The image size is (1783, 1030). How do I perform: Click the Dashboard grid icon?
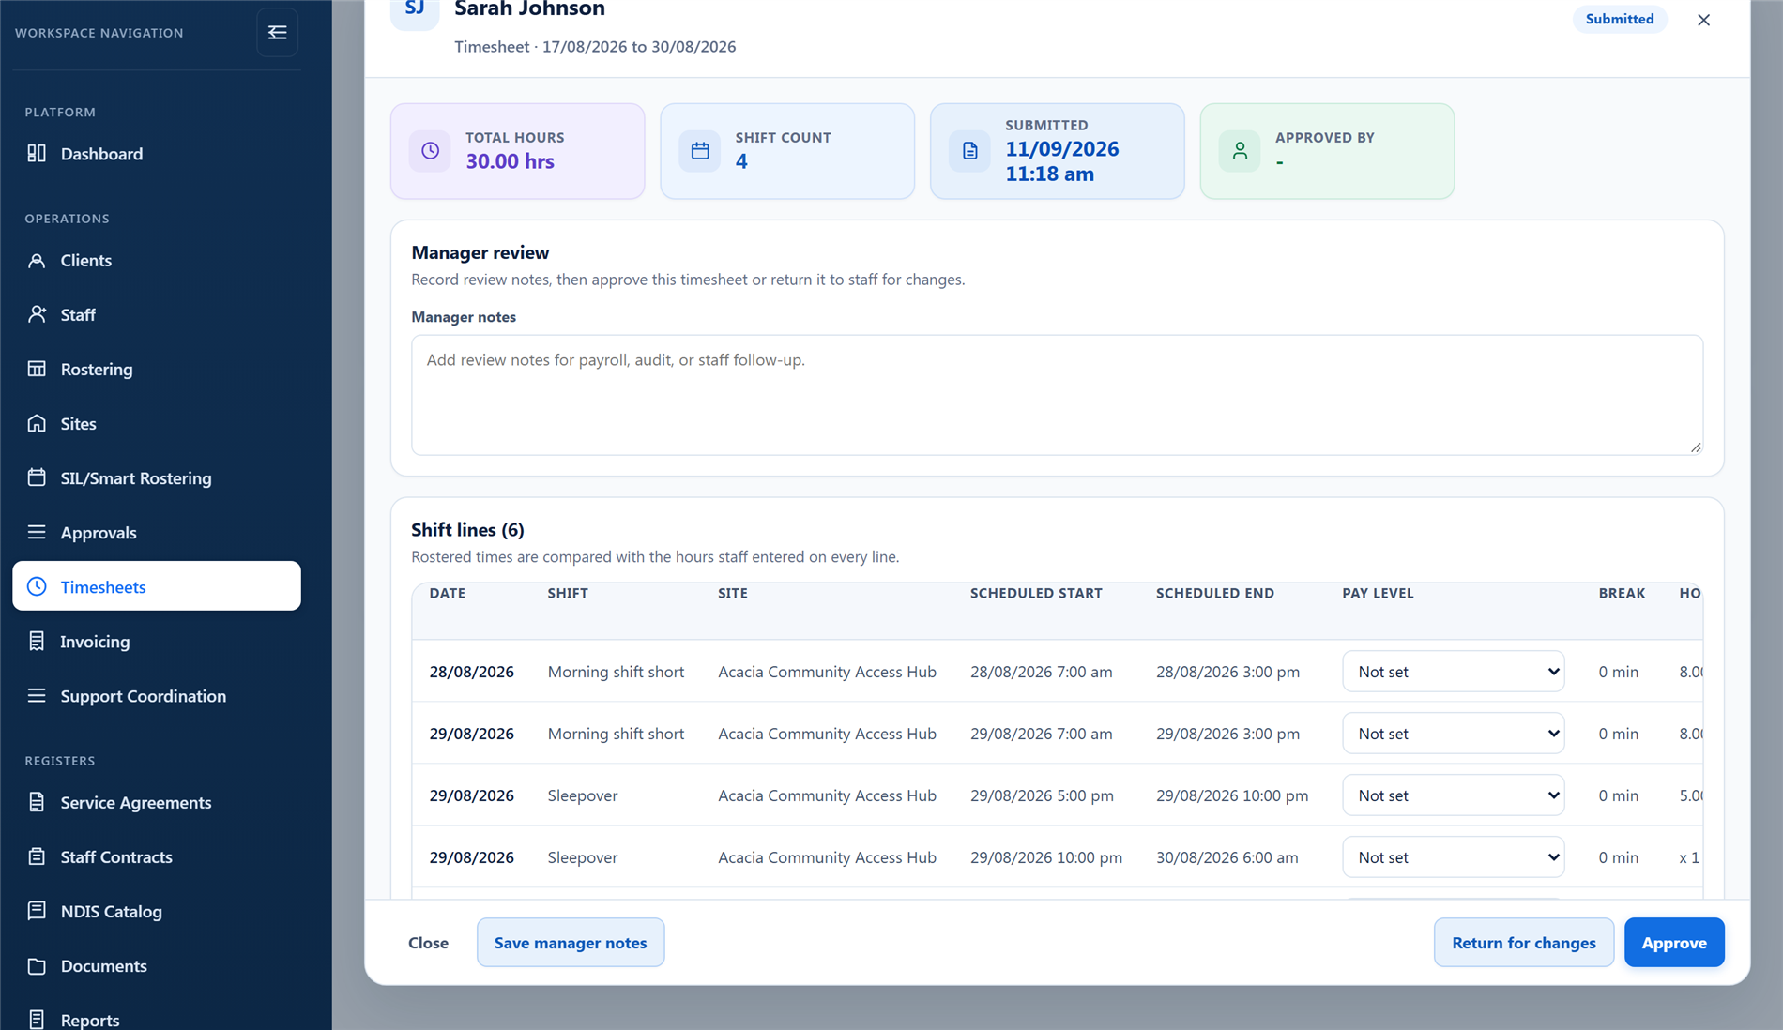coord(37,154)
